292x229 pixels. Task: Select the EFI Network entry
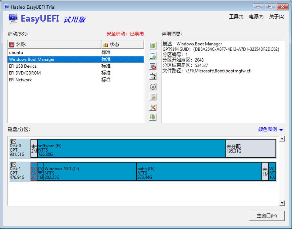[76, 80]
